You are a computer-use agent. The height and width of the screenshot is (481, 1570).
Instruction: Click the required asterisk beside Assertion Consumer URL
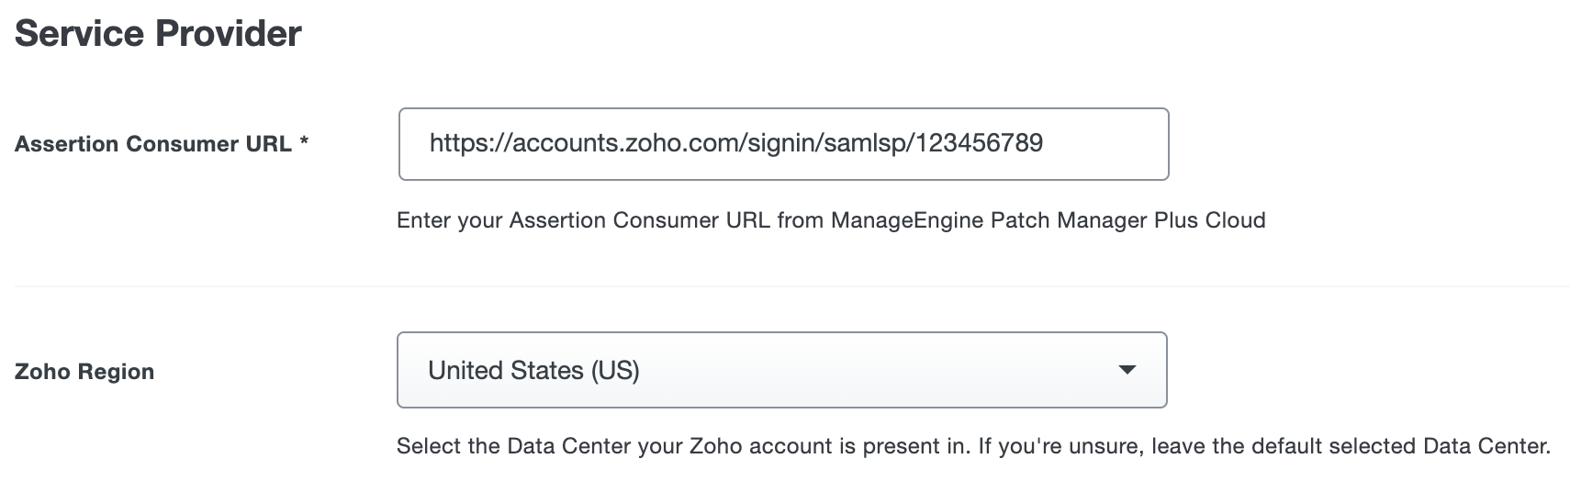click(303, 144)
